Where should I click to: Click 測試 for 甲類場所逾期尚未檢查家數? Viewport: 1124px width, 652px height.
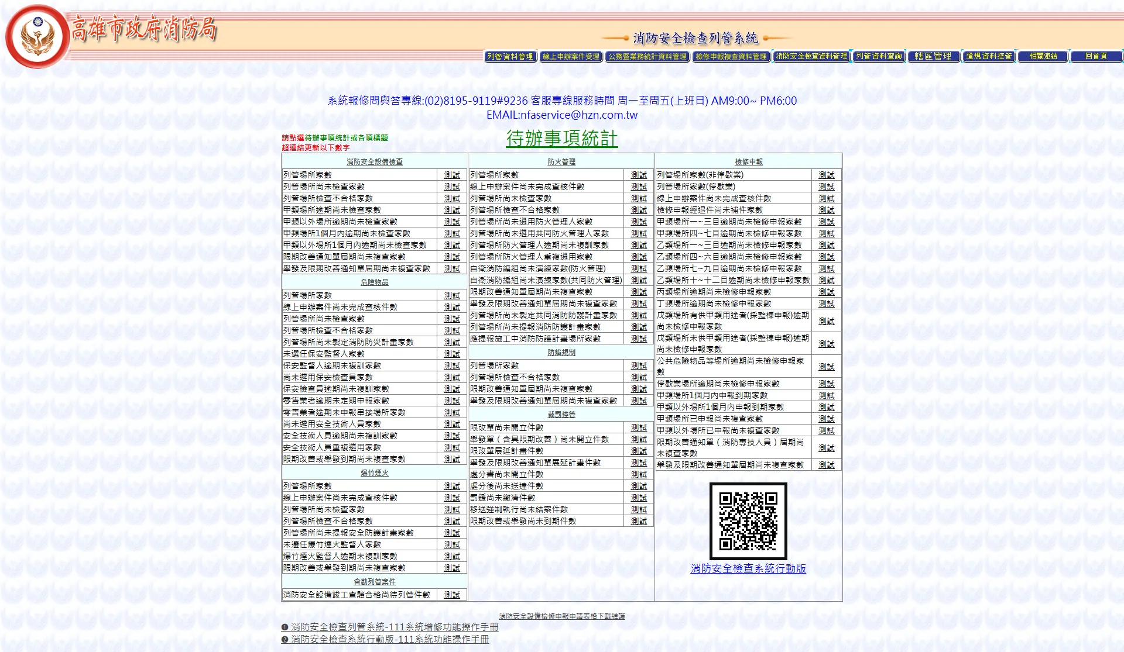452,210
